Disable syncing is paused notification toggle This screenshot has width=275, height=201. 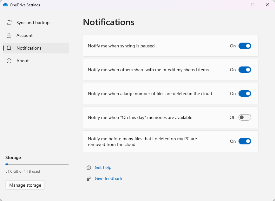(x=245, y=46)
